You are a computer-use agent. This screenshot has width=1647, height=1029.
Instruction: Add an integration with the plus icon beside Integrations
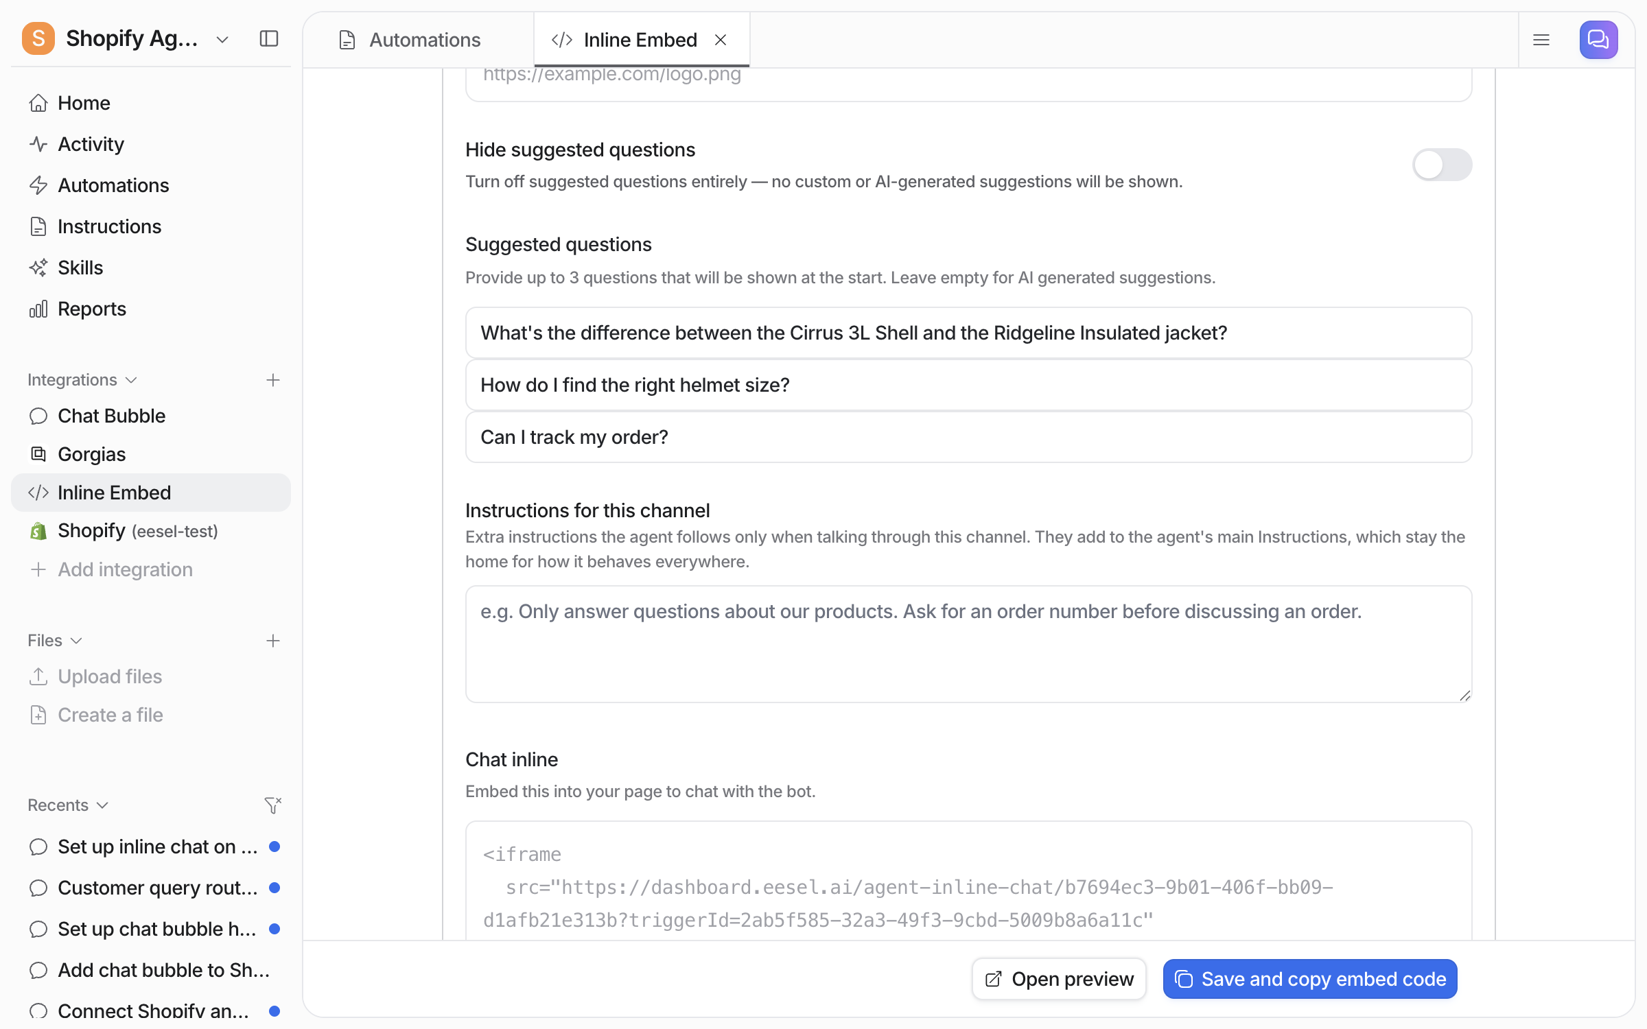(273, 380)
